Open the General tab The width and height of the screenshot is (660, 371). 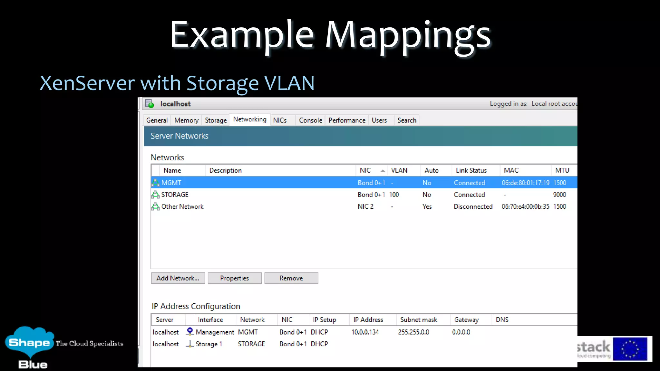point(157,120)
